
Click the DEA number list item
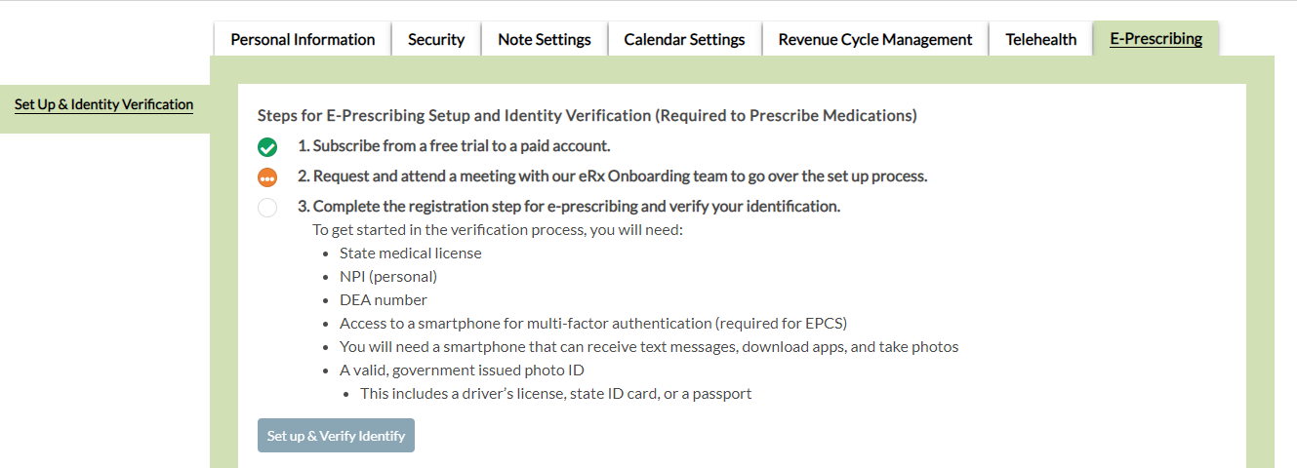tap(384, 300)
